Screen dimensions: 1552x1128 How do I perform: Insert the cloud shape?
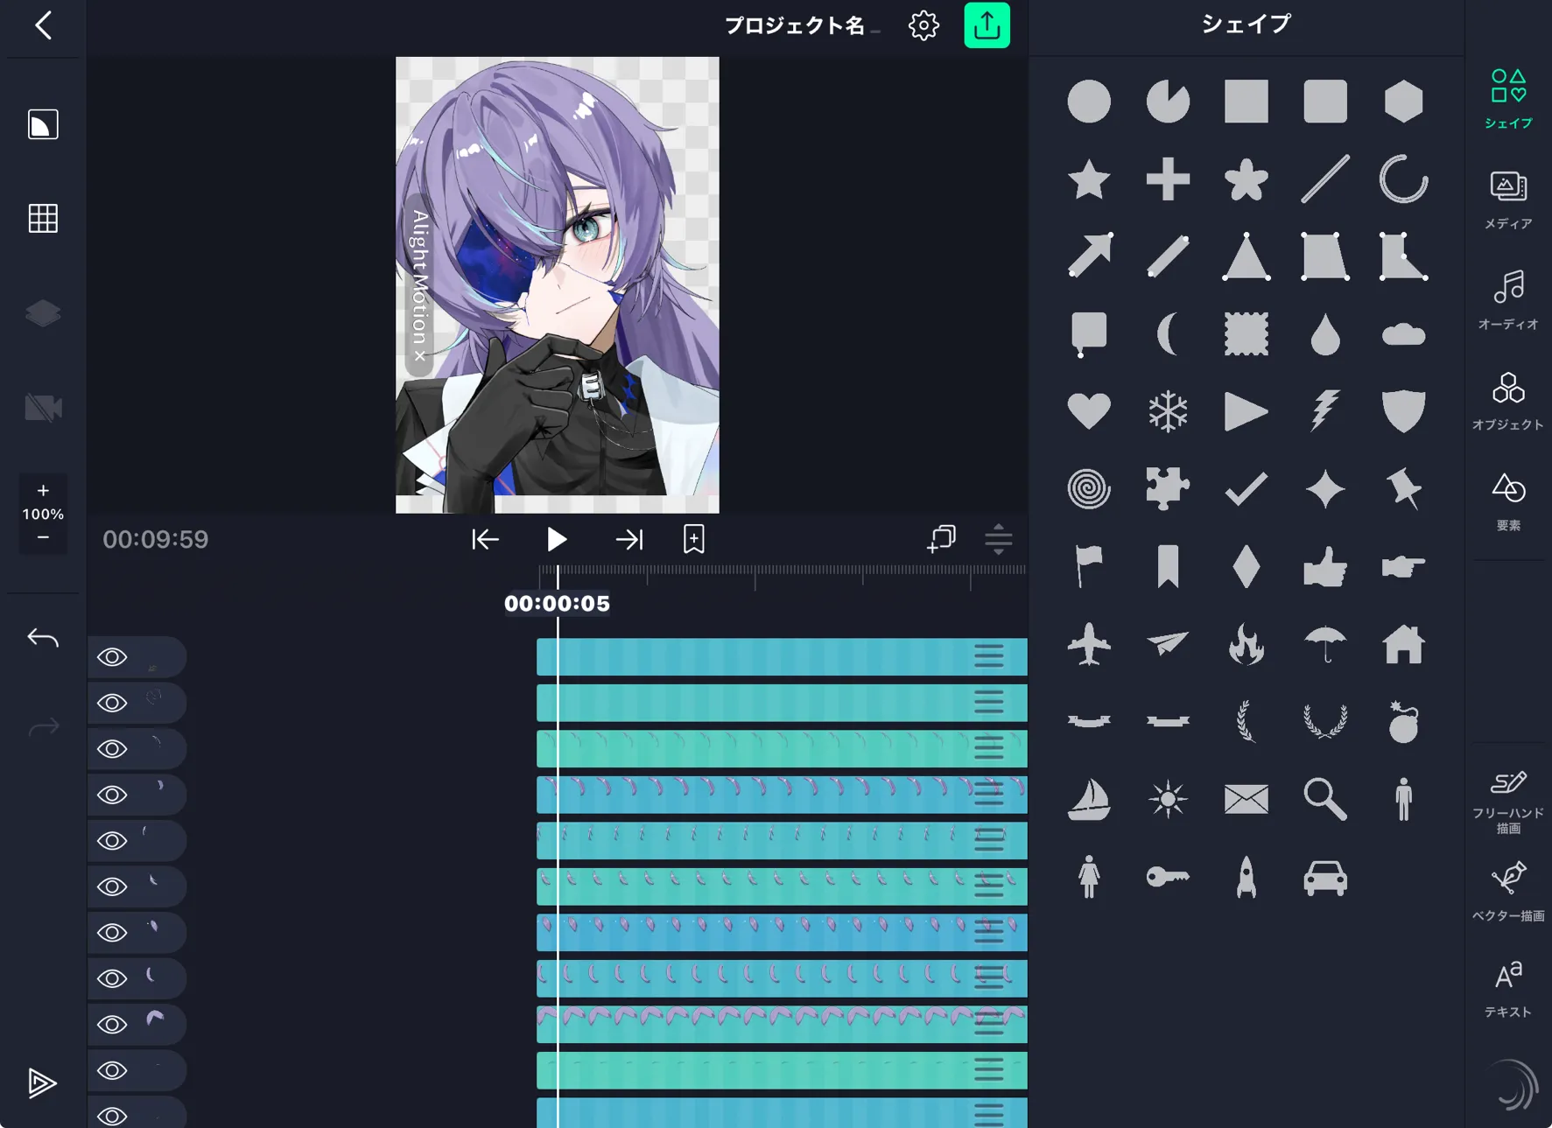[x=1404, y=334]
